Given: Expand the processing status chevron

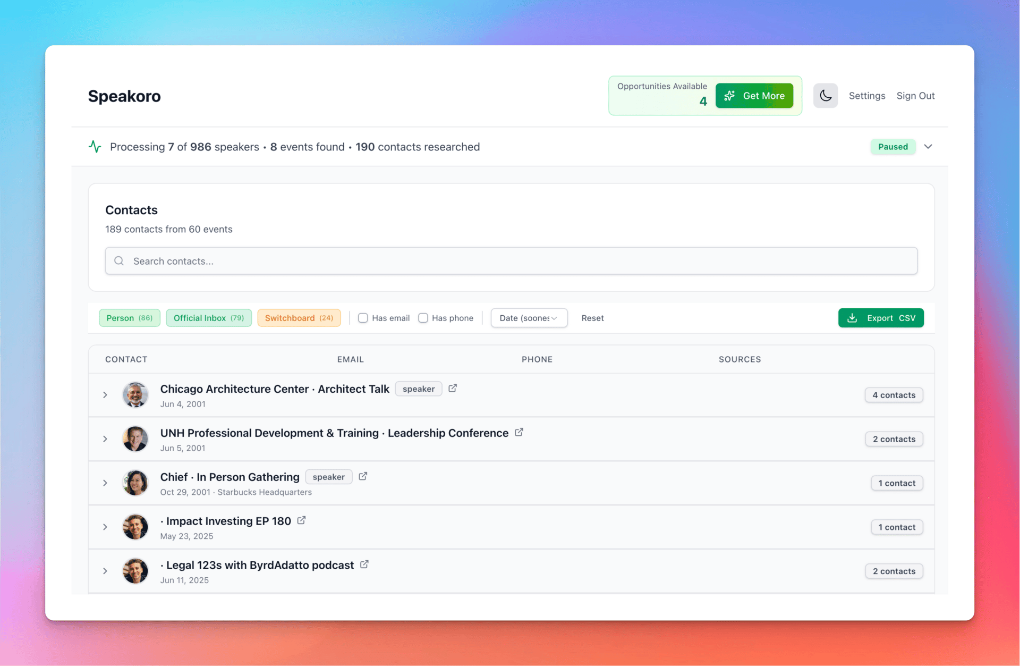Looking at the screenshot, I should coord(928,147).
